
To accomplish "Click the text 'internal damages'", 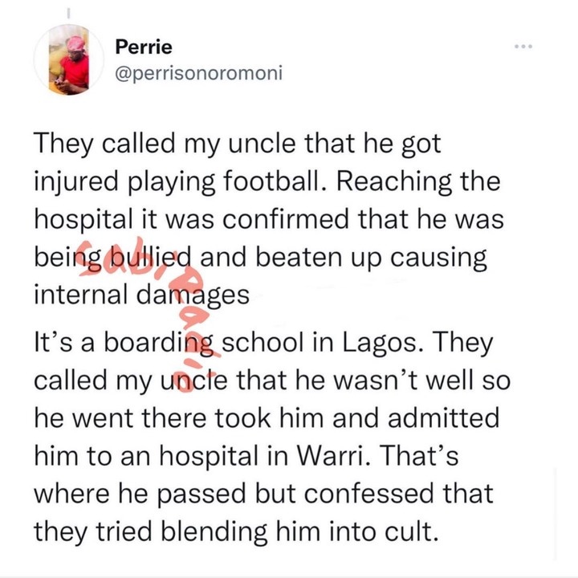I will pos(142,295).
